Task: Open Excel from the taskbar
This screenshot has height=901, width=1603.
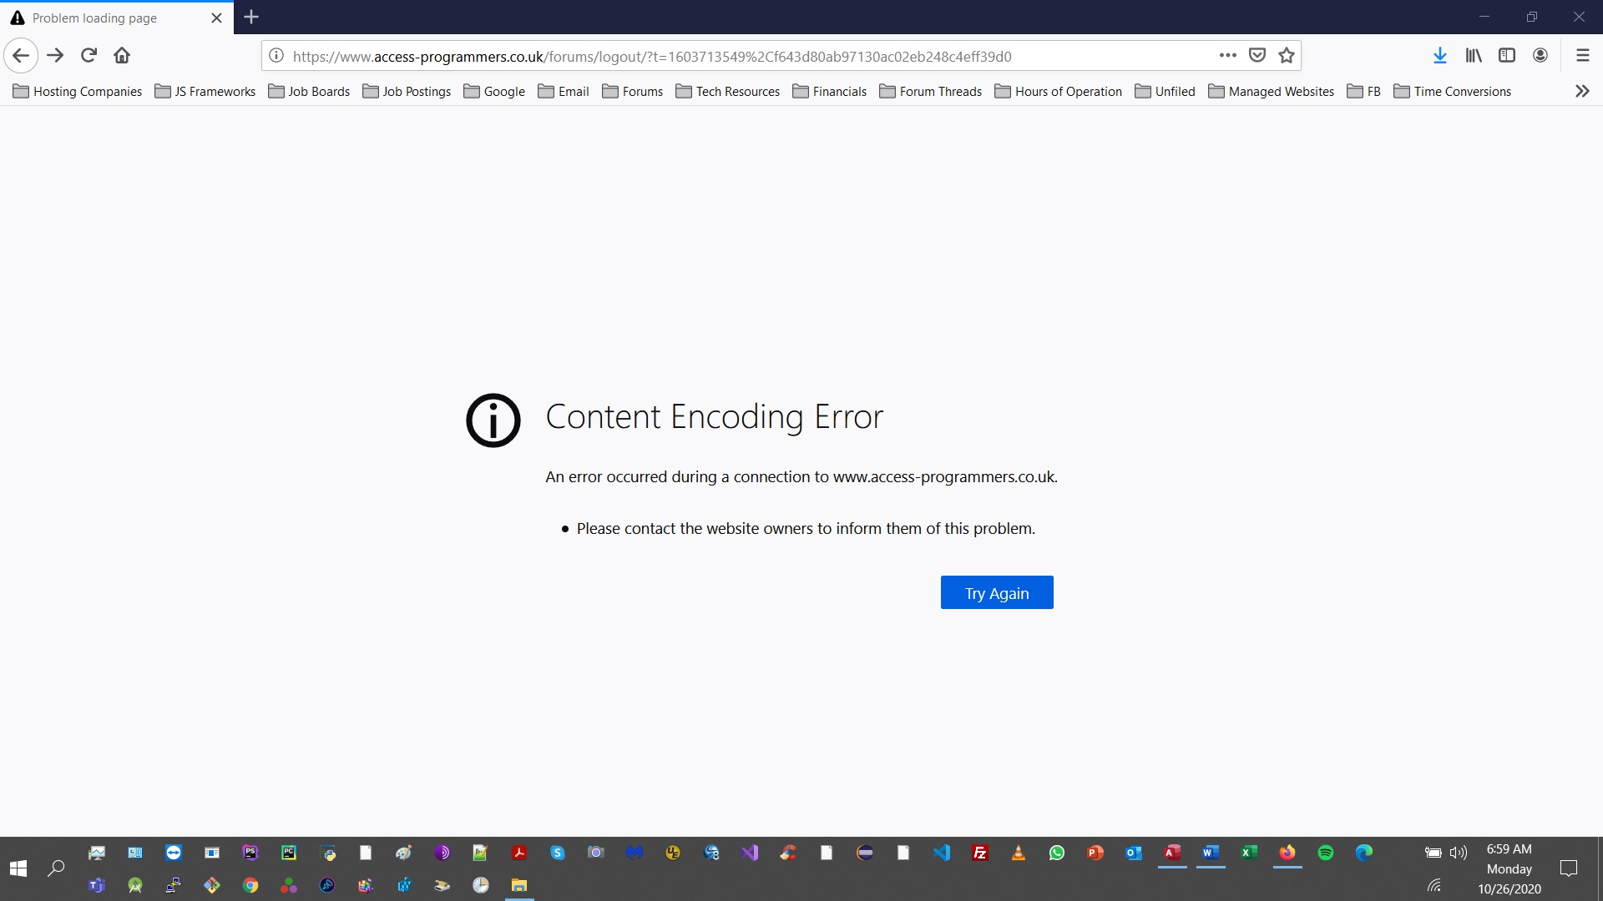Action: click(1249, 853)
